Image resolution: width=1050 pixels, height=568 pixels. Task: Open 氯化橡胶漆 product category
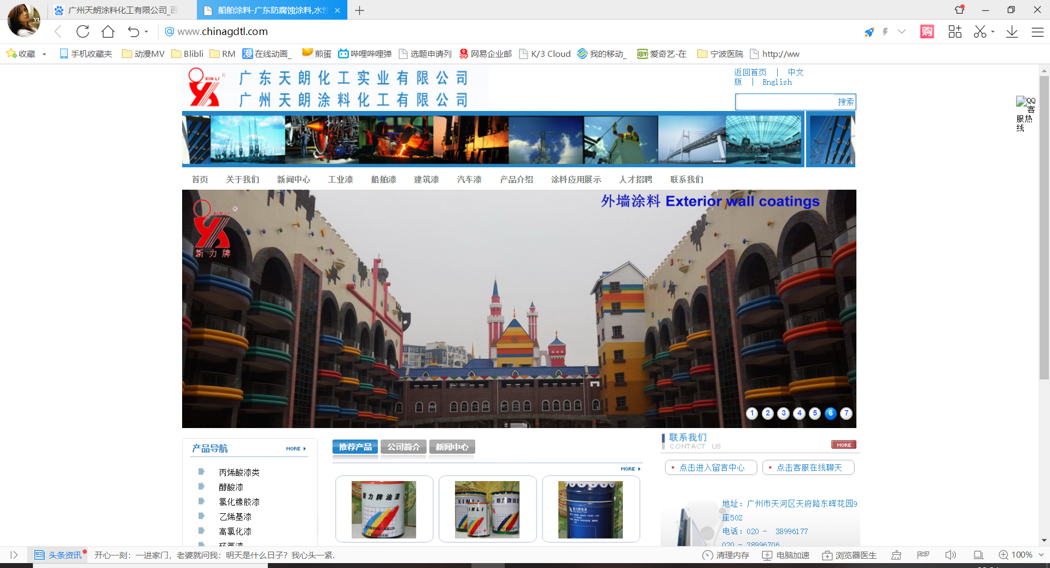coord(239,502)
